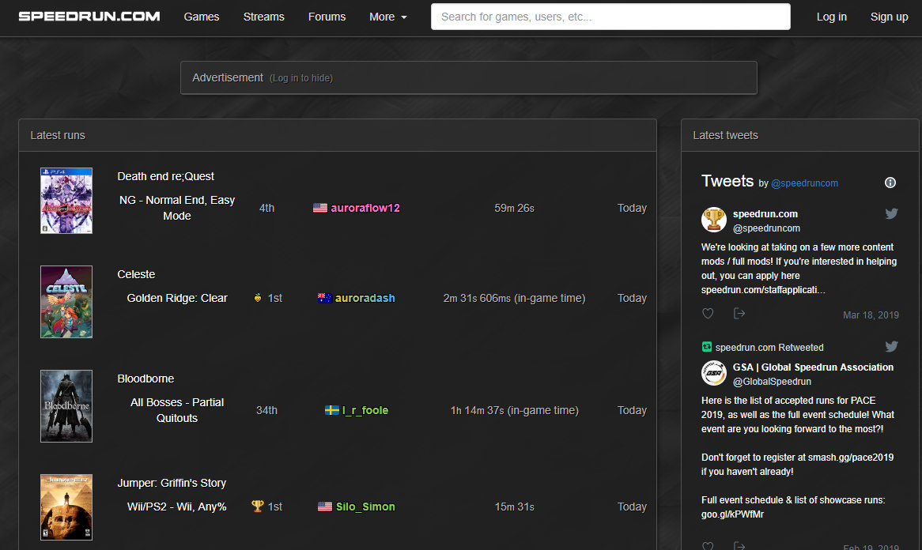
Task: Open the 15m 31s run time
Action: (515, 507)
